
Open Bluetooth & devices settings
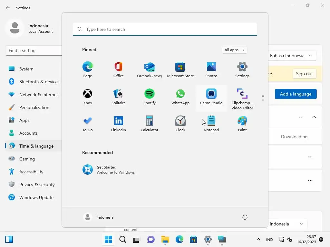34,82
